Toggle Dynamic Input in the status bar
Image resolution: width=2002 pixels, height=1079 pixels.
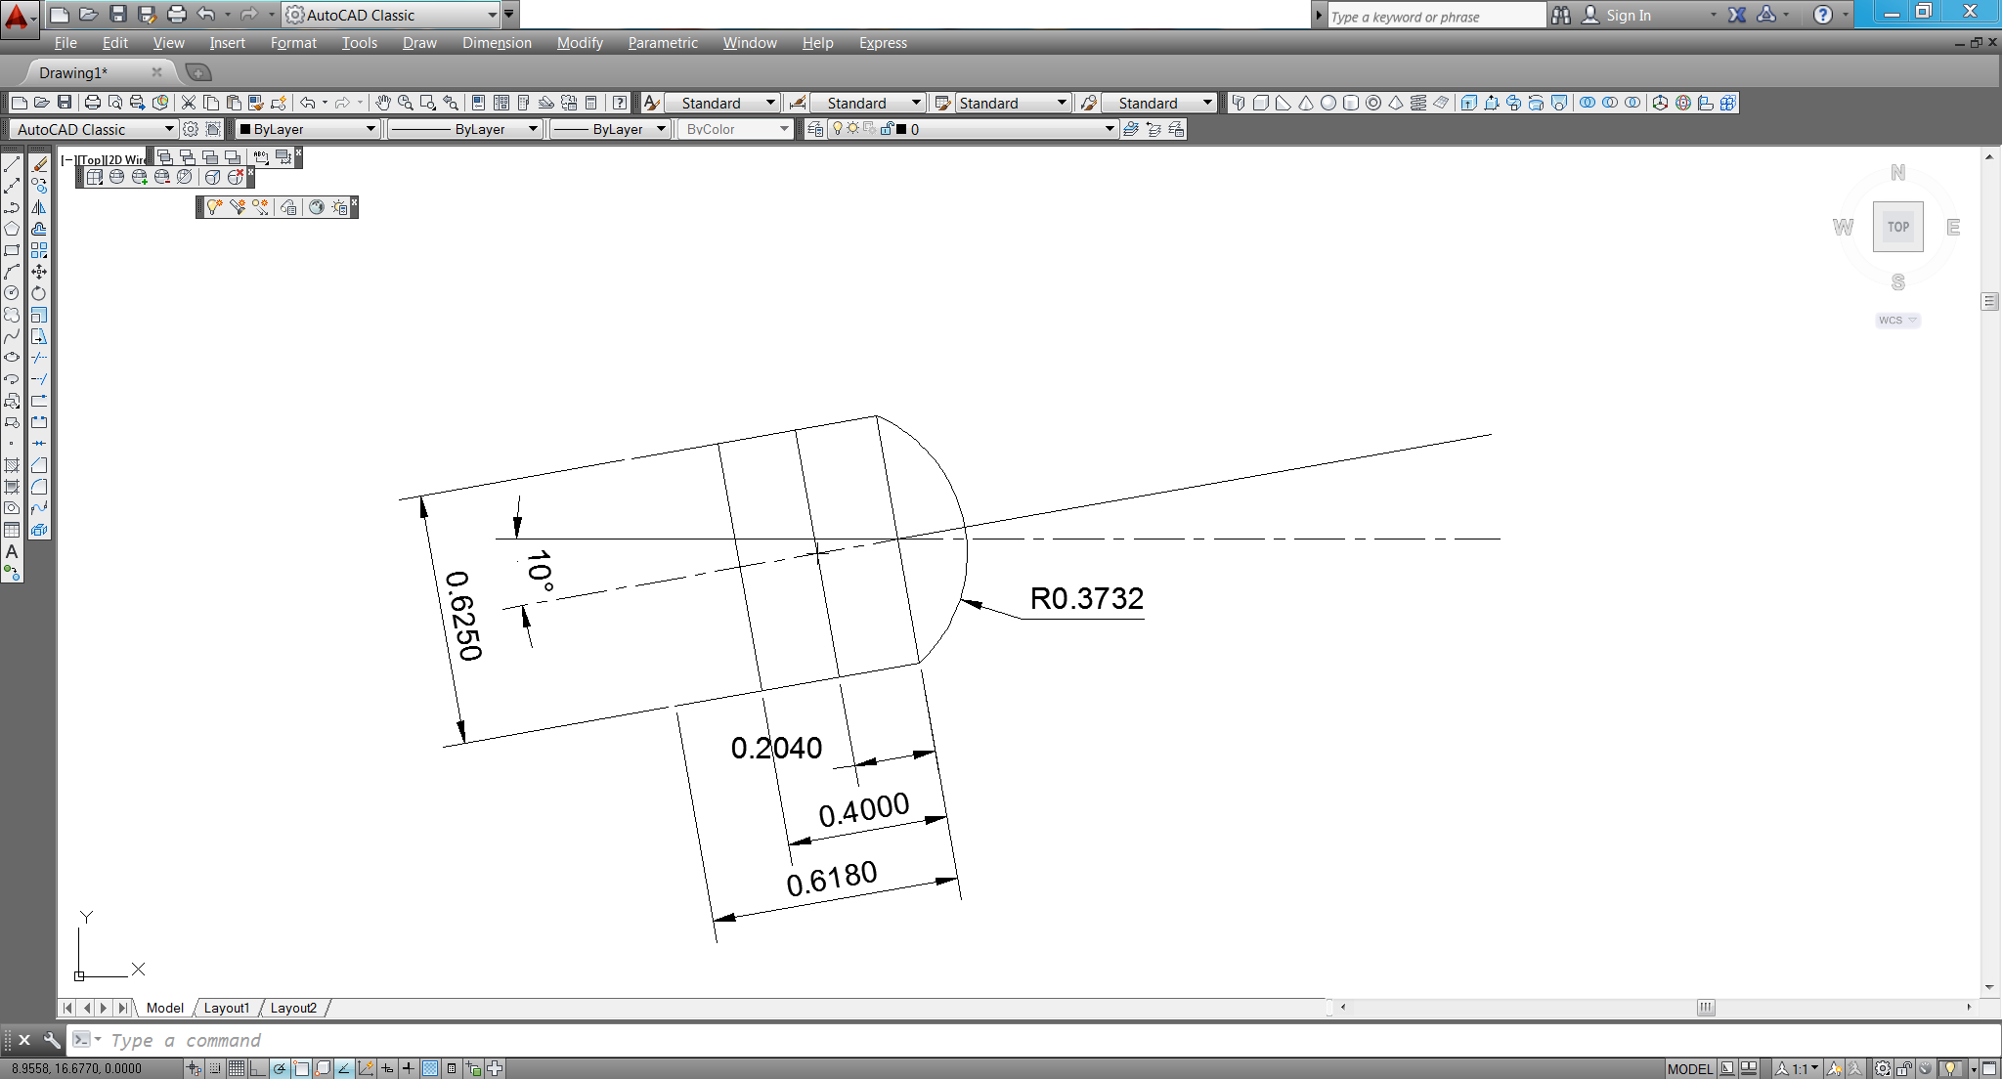tap(387, 1068)
